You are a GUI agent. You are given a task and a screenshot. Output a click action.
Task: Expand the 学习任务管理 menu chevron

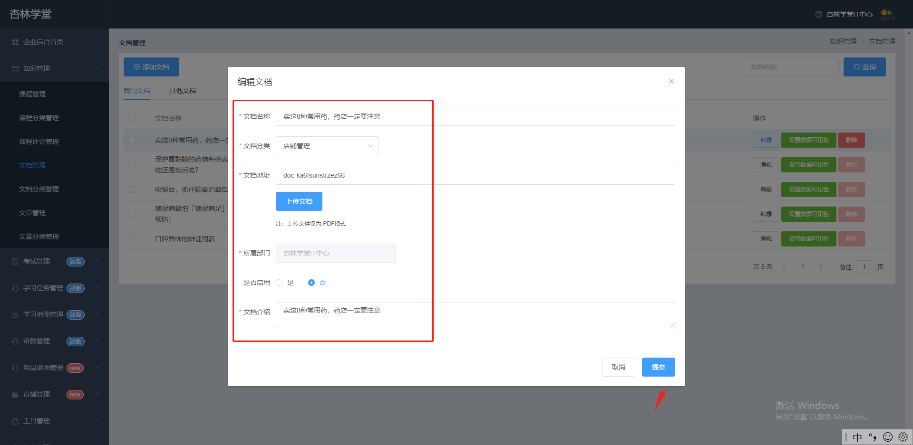coord(97,287)
